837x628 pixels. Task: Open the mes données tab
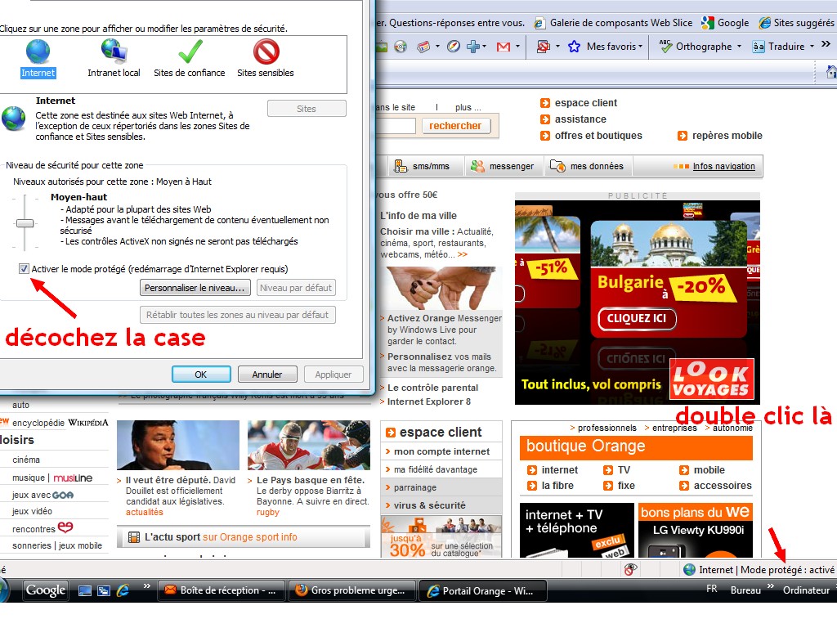[x=588, y=166]
